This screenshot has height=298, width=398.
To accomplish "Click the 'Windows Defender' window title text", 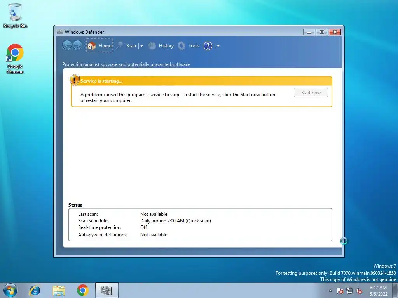I will pyautogui.click(x=84, y=32).
